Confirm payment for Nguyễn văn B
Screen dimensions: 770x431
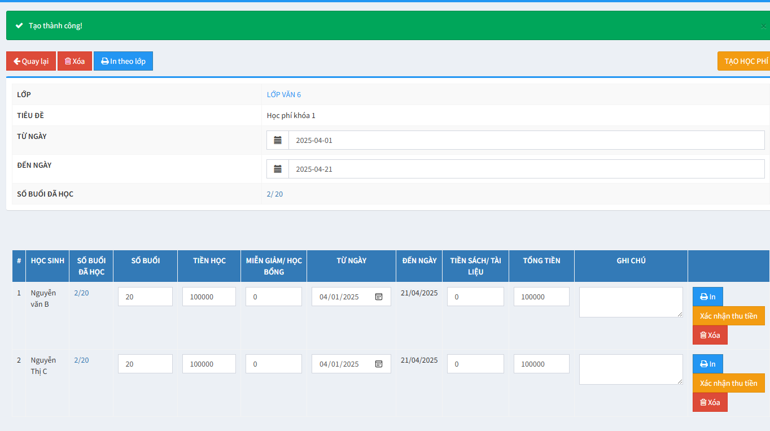coord(728,316)
